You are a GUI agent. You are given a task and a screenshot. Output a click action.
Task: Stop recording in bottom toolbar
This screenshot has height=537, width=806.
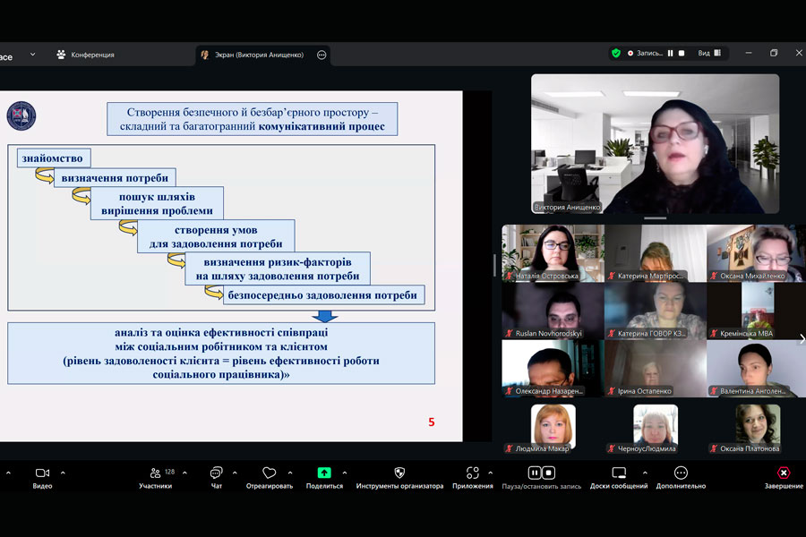click(x=548, y=473)
